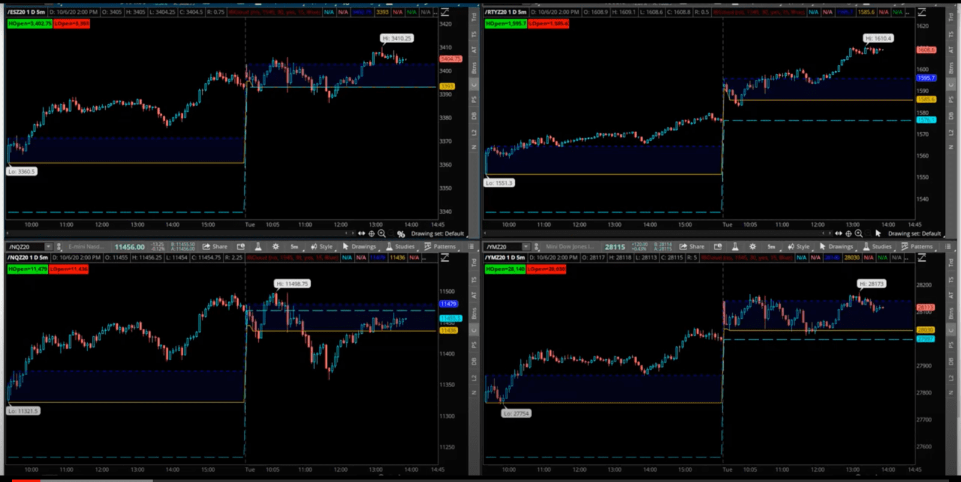Click the price axis scale icon on /ESZ20 chart
Image resolution: width=961 pixels, height=482 pixels.
coord(445,12)
